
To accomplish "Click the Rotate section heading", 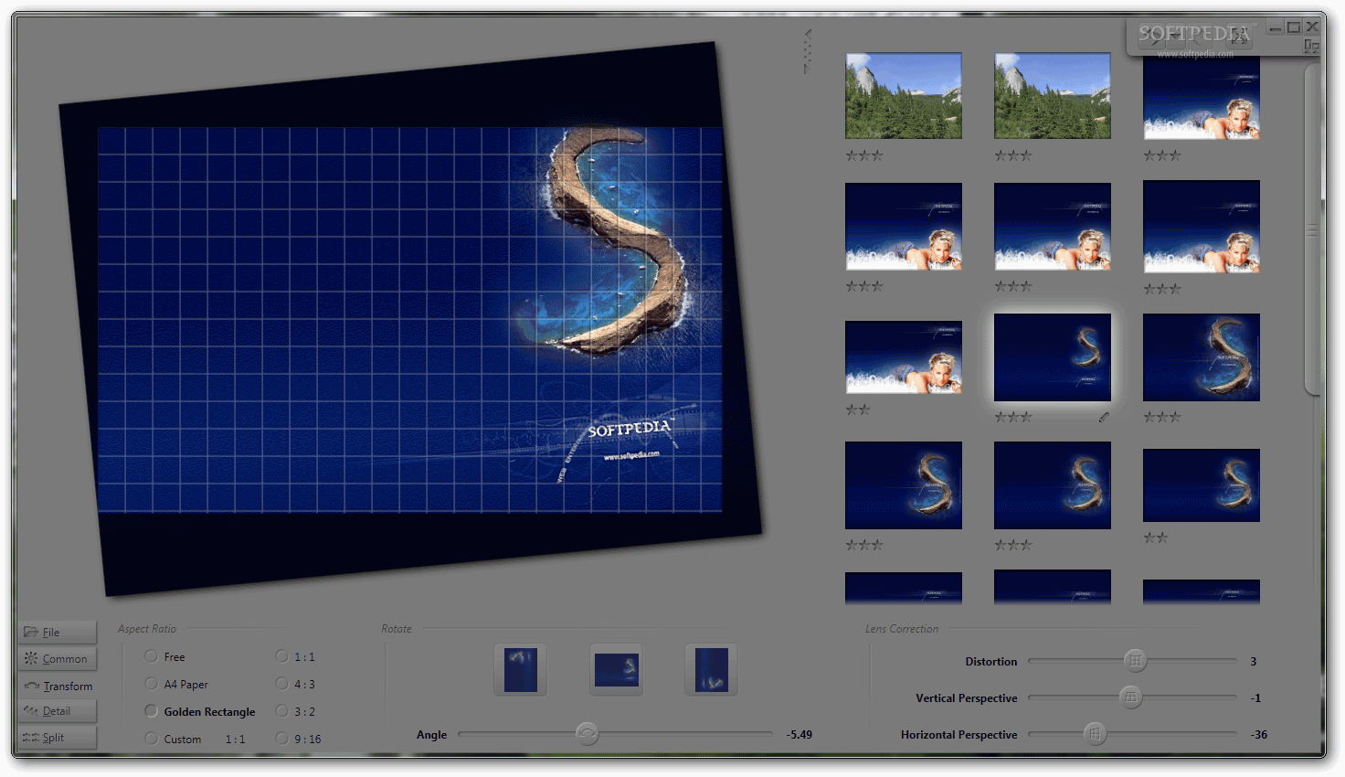I will [397, 629].
